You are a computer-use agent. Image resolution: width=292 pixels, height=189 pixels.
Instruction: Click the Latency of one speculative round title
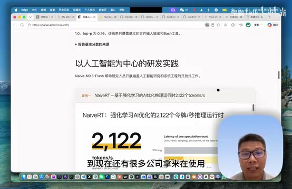186,136
